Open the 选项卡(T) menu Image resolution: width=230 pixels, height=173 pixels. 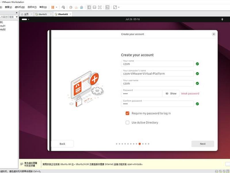point(32,7)
